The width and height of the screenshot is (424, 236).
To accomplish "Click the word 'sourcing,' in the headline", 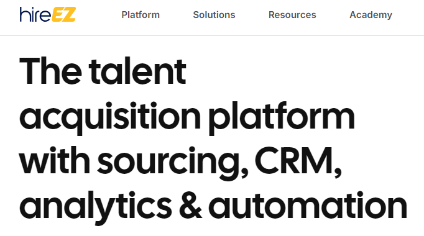I will coord(172,163).
